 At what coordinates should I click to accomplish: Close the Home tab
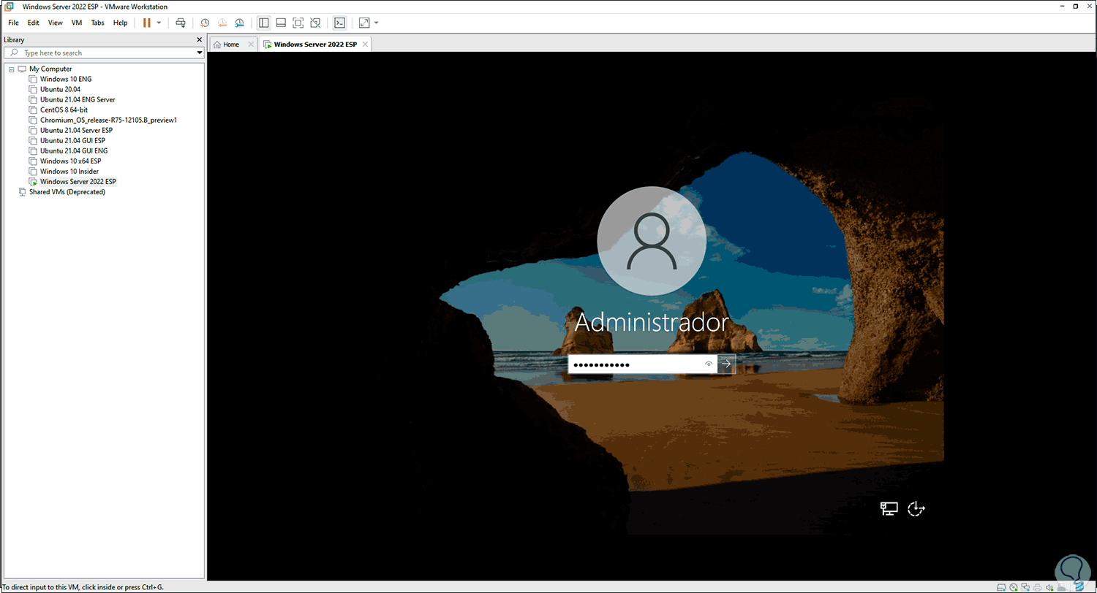coord(251,45)
